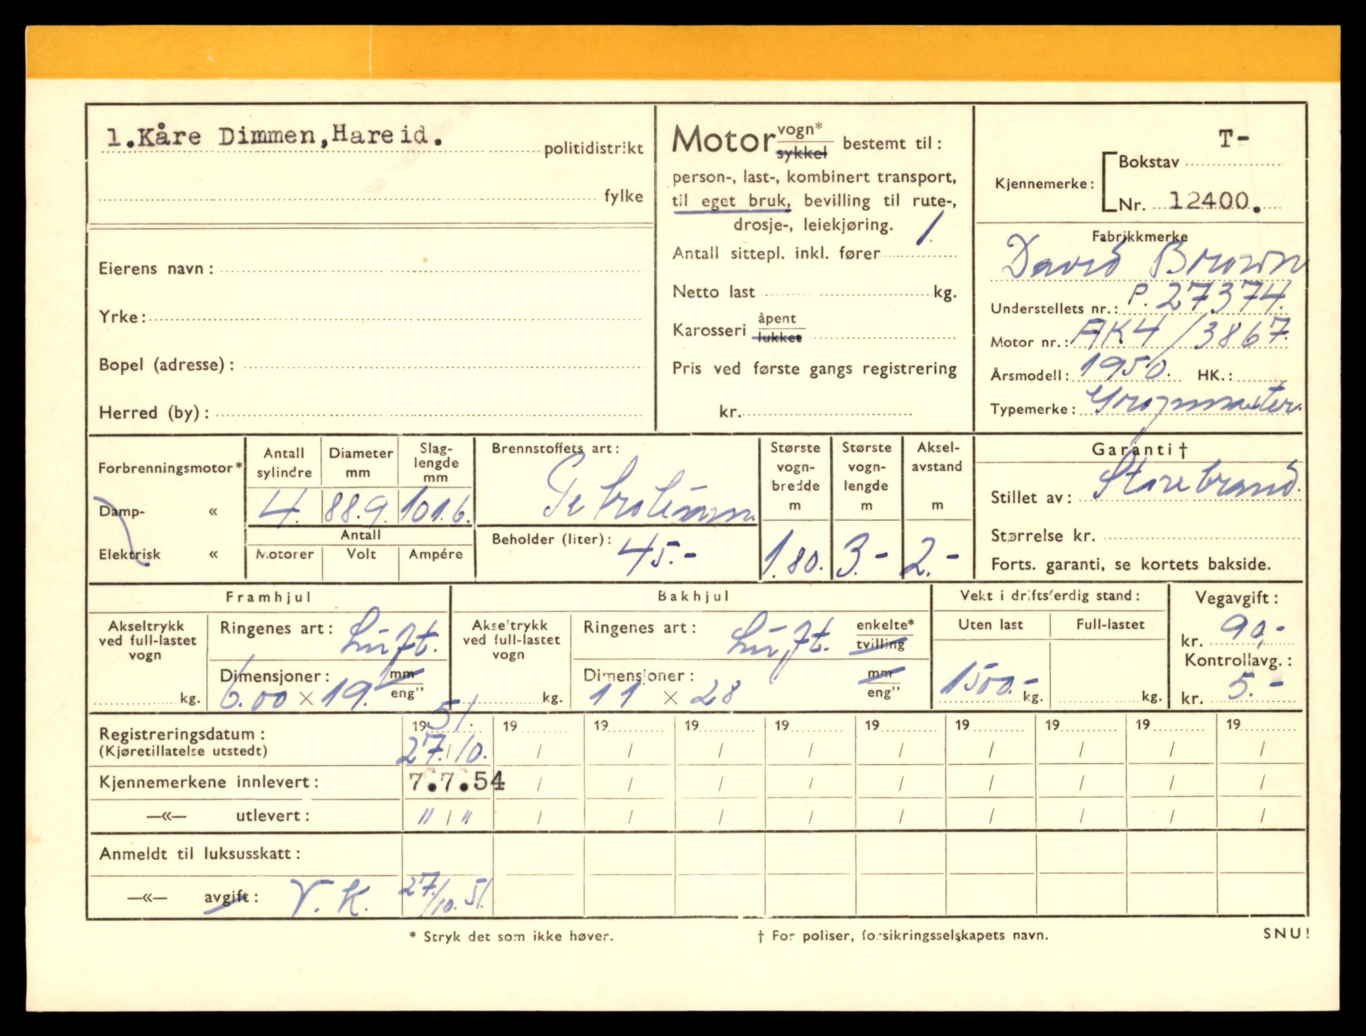The width and height of the screenshot is (1366, 1036).
Task: Click the Yrke field line
Action: [395, 318]
